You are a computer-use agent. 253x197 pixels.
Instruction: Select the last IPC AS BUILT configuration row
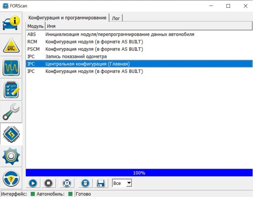tap(139, 71)
